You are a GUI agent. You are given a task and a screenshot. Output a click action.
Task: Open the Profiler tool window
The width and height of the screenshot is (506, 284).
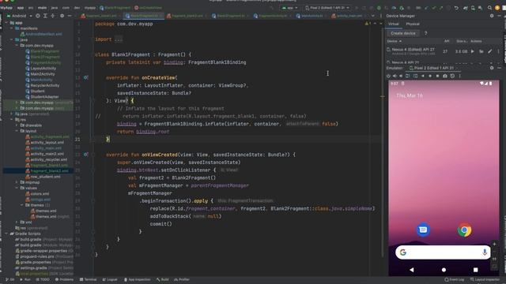click(x=182, y=279)
